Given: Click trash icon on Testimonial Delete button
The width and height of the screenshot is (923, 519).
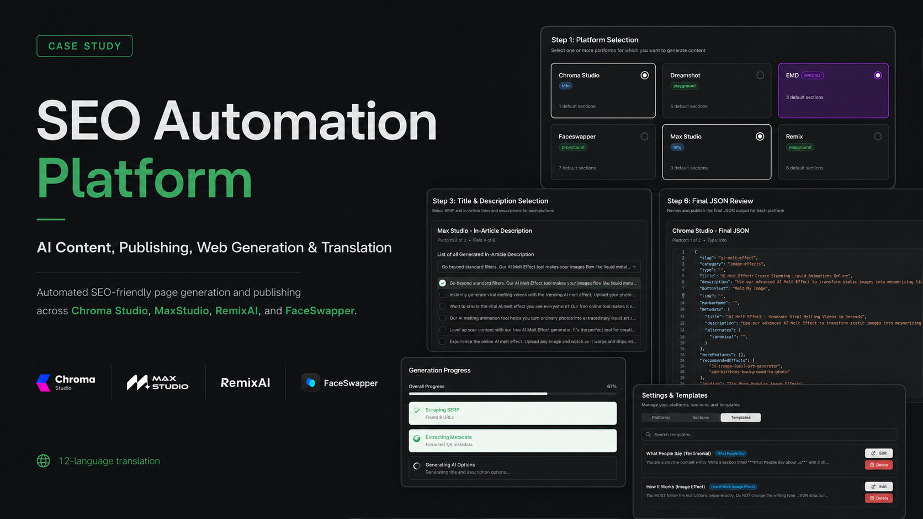Looking at the screenshot, I should 872,465.
